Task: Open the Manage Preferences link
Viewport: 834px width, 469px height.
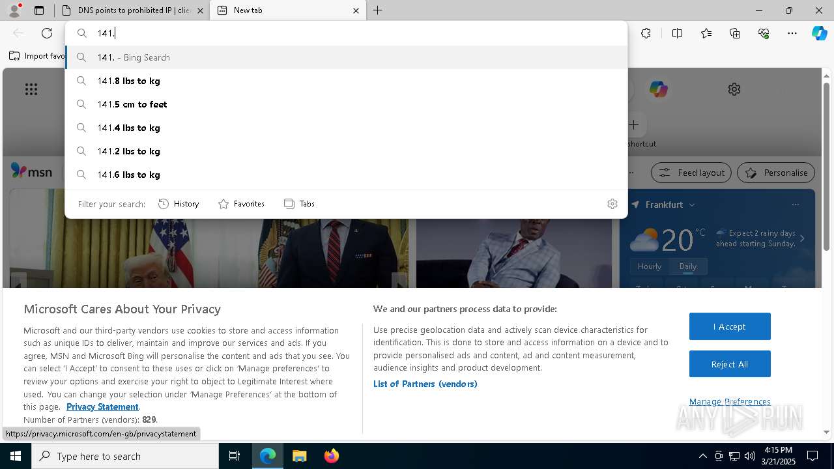Action: pos(730,401)
